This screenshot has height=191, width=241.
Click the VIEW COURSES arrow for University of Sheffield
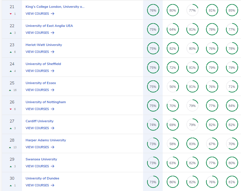(x=53, y=71)
